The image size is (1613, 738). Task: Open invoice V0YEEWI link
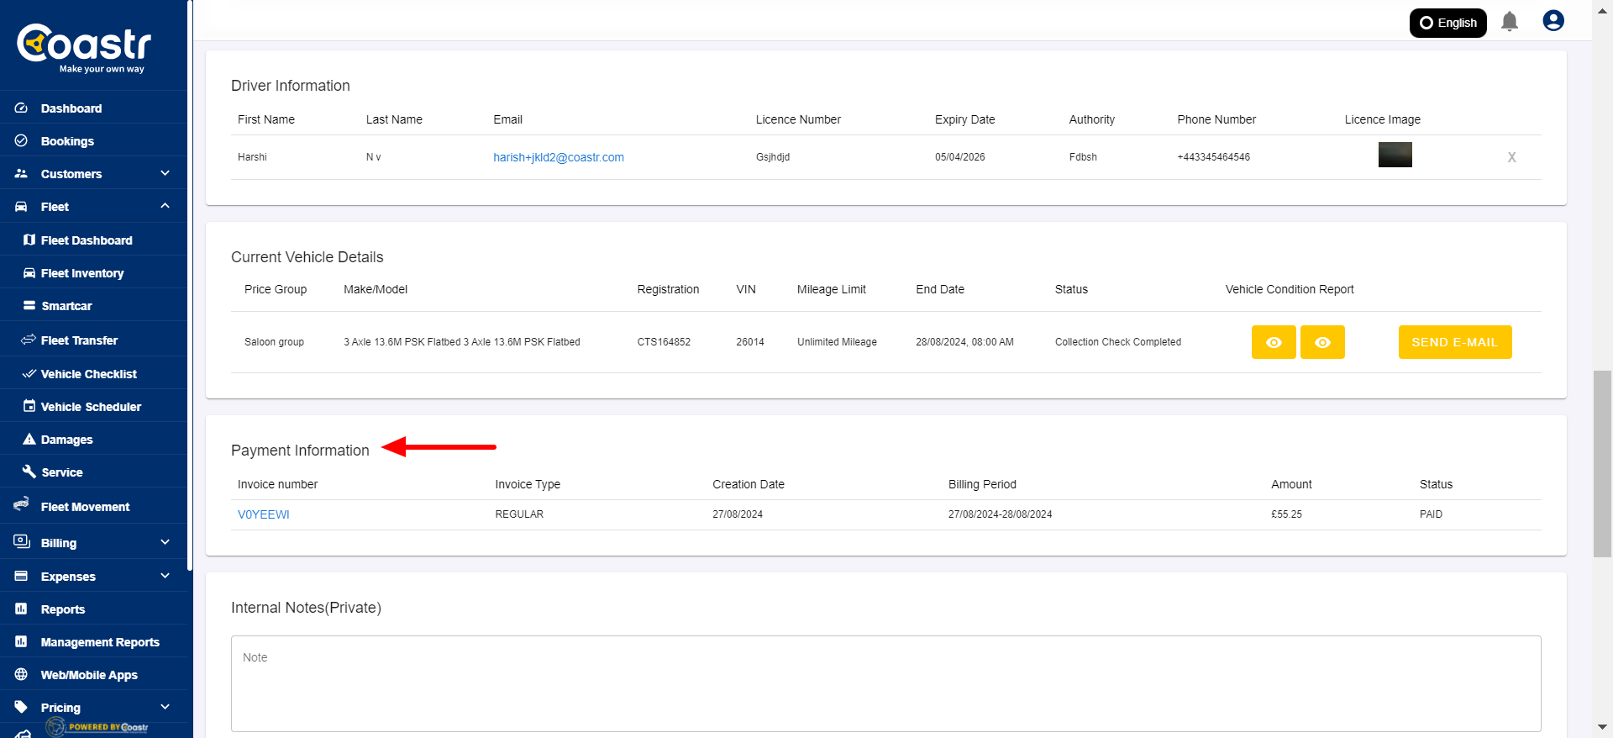tap(263, 514)
